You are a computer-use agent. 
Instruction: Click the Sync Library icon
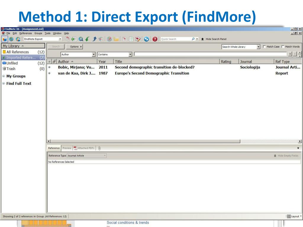[x=146, y=39]
